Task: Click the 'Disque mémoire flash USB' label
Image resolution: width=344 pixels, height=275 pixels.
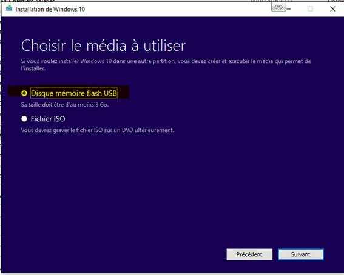Action: pos(74,93)
